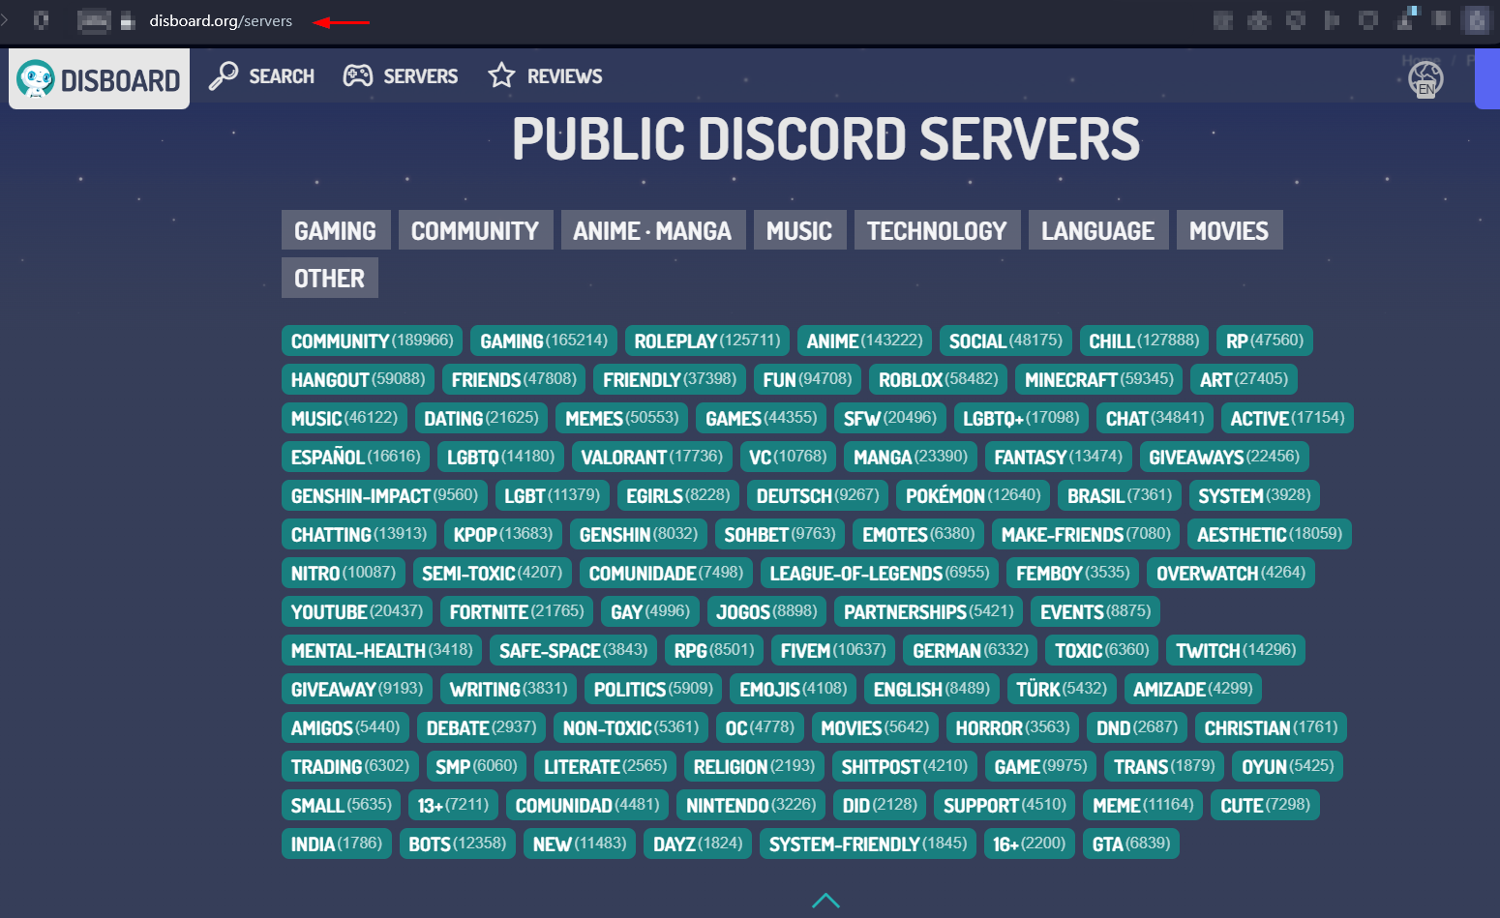Image resolution: width=1500 pixels, height=918 pixels.
Task: Select the LANGUAGE category tab
Action: [x=1098, y=230]
